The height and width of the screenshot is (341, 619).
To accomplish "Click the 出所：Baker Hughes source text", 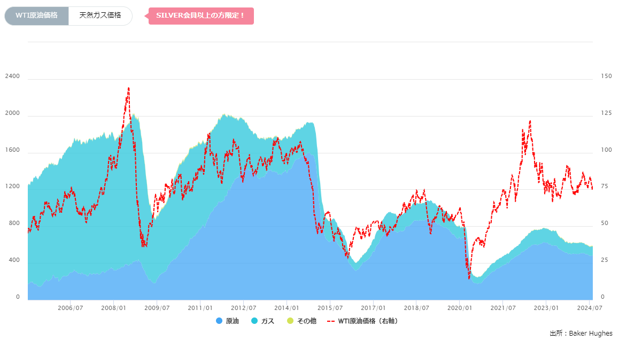I will 581,334.
